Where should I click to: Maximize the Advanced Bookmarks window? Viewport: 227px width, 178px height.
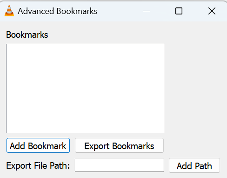pos(179,11)
